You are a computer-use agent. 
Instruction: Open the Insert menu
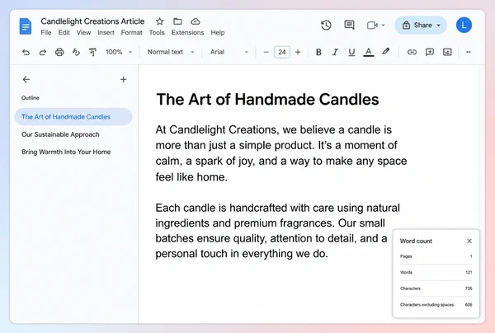pos(106,32)
